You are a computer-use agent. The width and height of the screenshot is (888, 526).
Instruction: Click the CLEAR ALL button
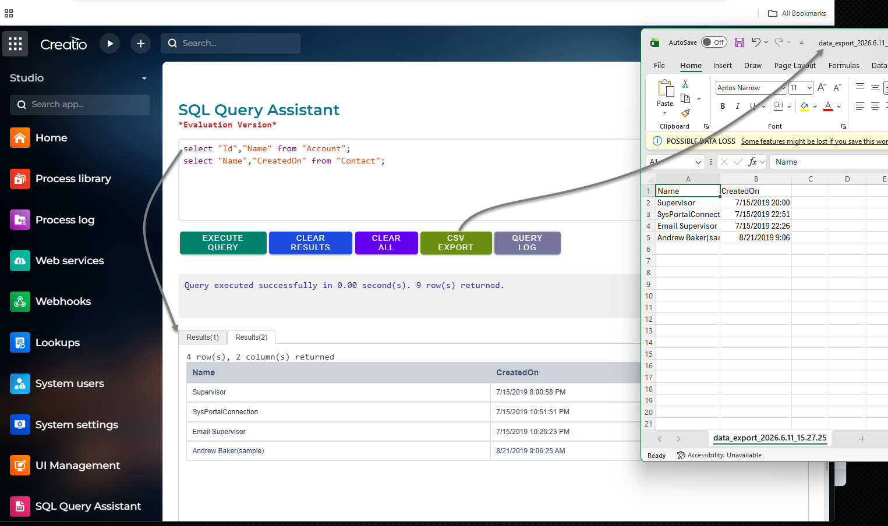click(386, 243)
